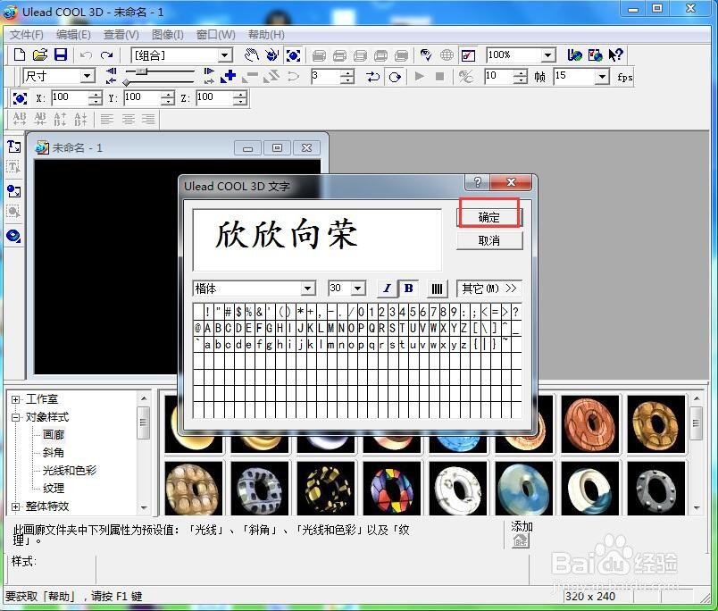Click the 取消 button in text dialog
Viewport: 718px width, 611px height.
coord(489,240)
